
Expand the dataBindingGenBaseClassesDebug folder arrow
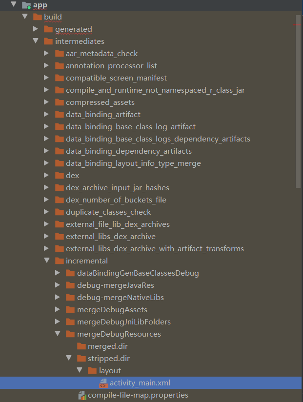click(58, 273)
